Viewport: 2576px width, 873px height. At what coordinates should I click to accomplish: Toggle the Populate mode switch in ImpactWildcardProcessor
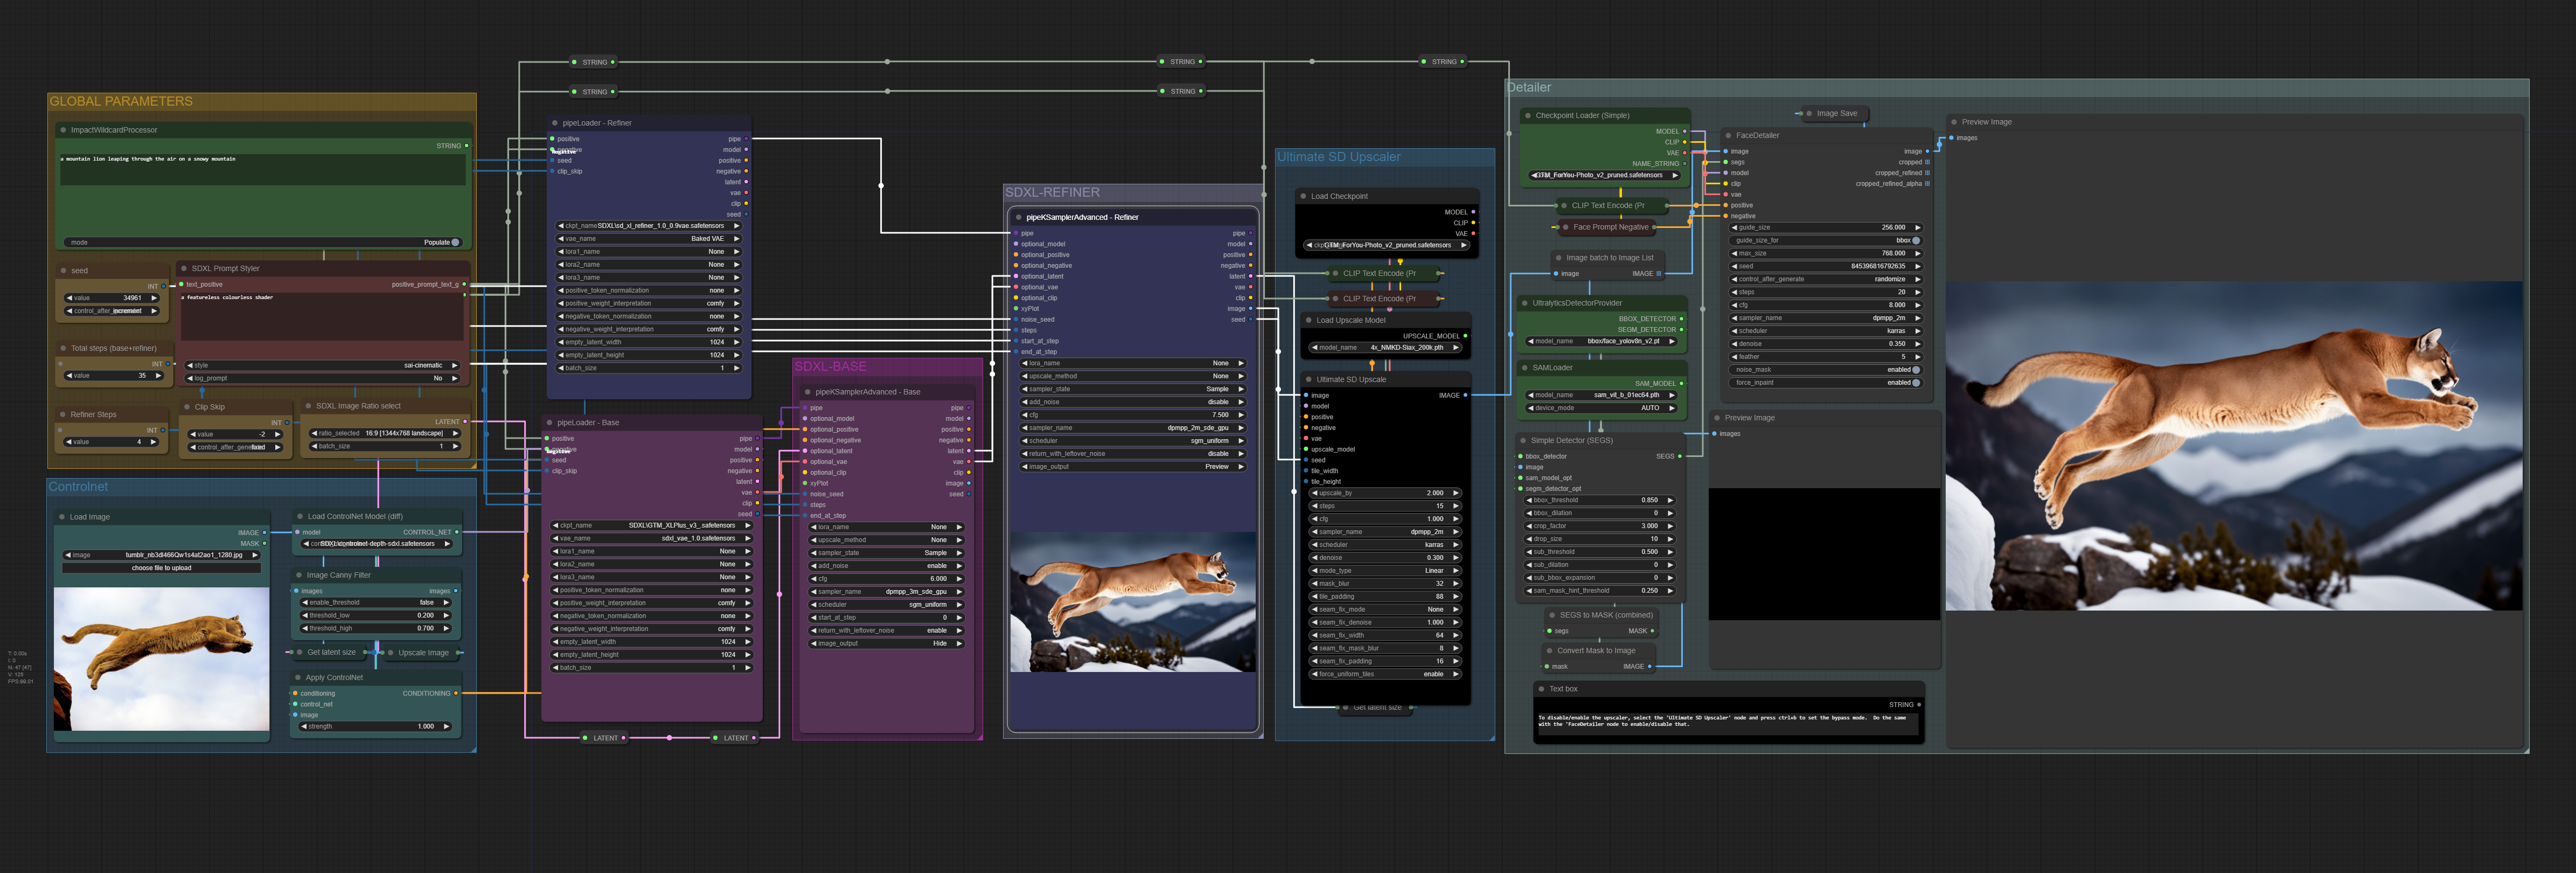(455, 242)
